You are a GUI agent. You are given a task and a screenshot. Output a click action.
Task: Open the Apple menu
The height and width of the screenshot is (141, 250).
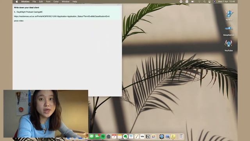click(17, 2)
